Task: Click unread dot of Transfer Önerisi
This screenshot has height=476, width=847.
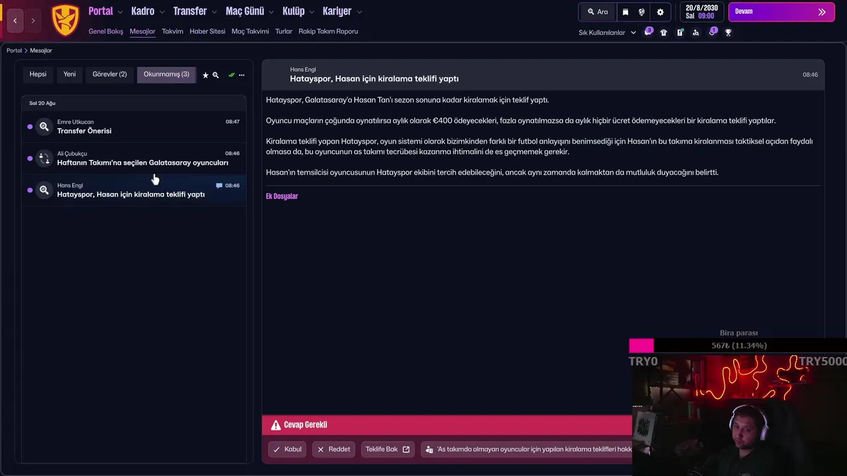Action: 30,126
